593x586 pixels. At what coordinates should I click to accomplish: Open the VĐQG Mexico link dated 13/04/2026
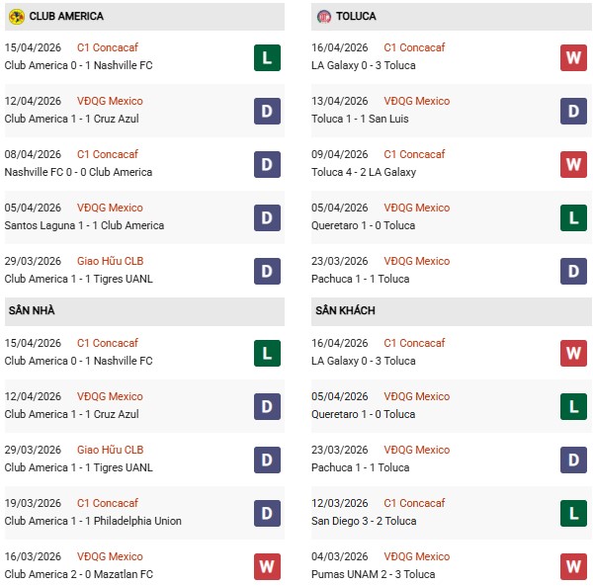click(416, 101)
